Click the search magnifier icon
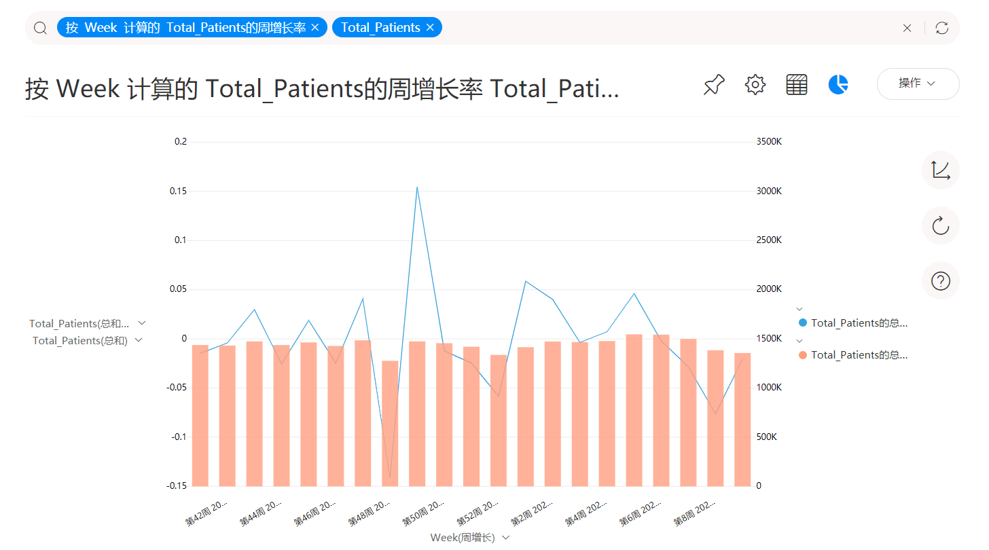 (41, 28)
